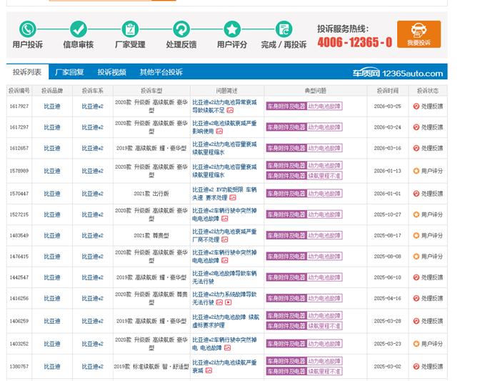Open the 投诉视频 tab

(111, 72)
